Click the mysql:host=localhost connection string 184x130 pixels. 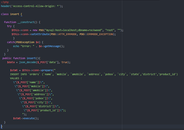73,30
